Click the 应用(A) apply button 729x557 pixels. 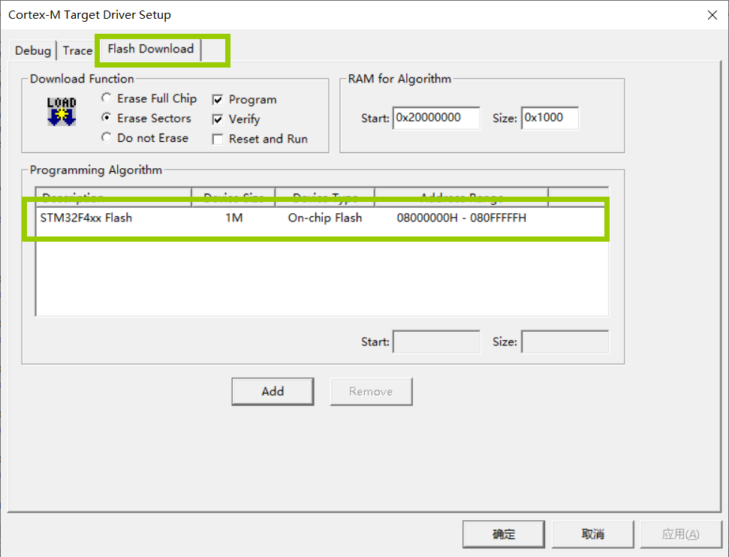(x=681, y=534)
